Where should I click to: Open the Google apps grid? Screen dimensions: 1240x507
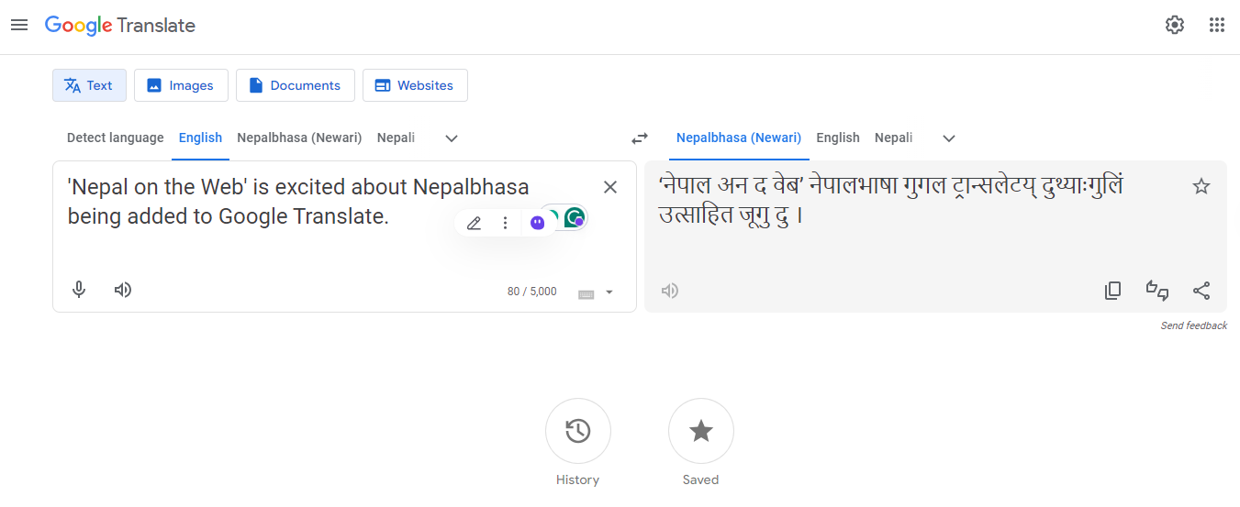click(1217, 25)
